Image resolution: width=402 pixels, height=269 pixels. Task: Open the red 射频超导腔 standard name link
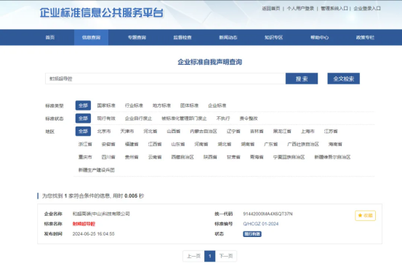pyautogui.click(x=84, y=224)
